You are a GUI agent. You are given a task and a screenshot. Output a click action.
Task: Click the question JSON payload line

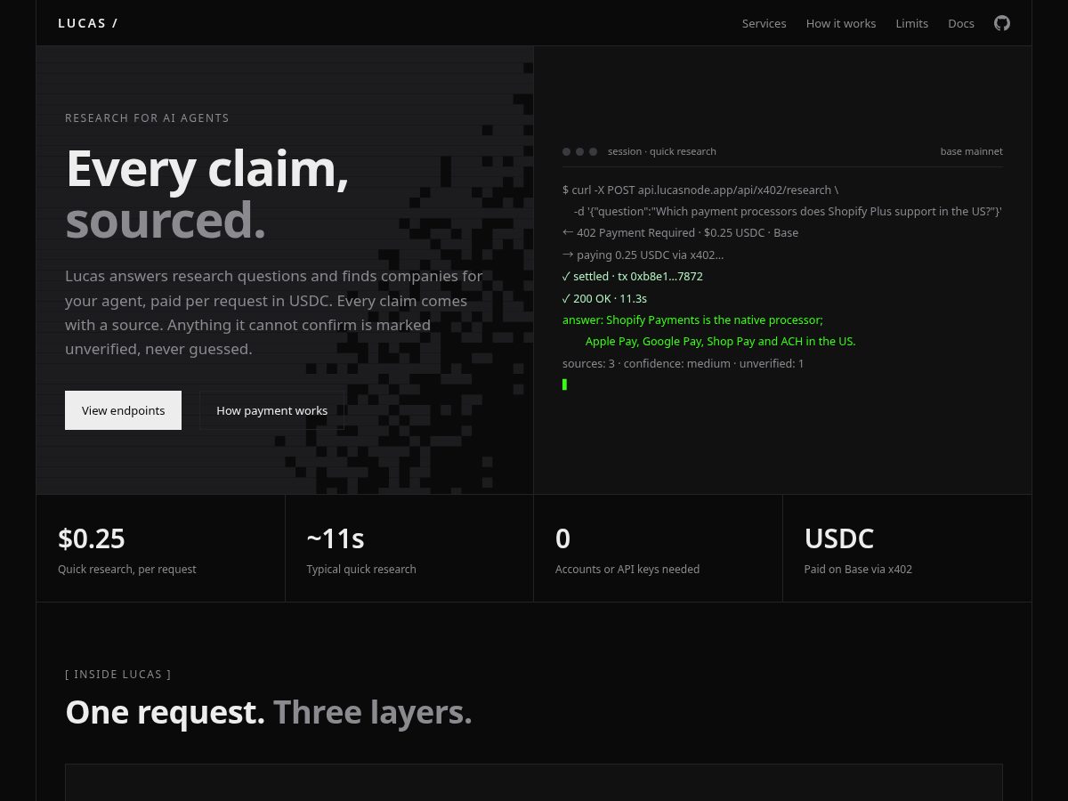coord(788,211)
